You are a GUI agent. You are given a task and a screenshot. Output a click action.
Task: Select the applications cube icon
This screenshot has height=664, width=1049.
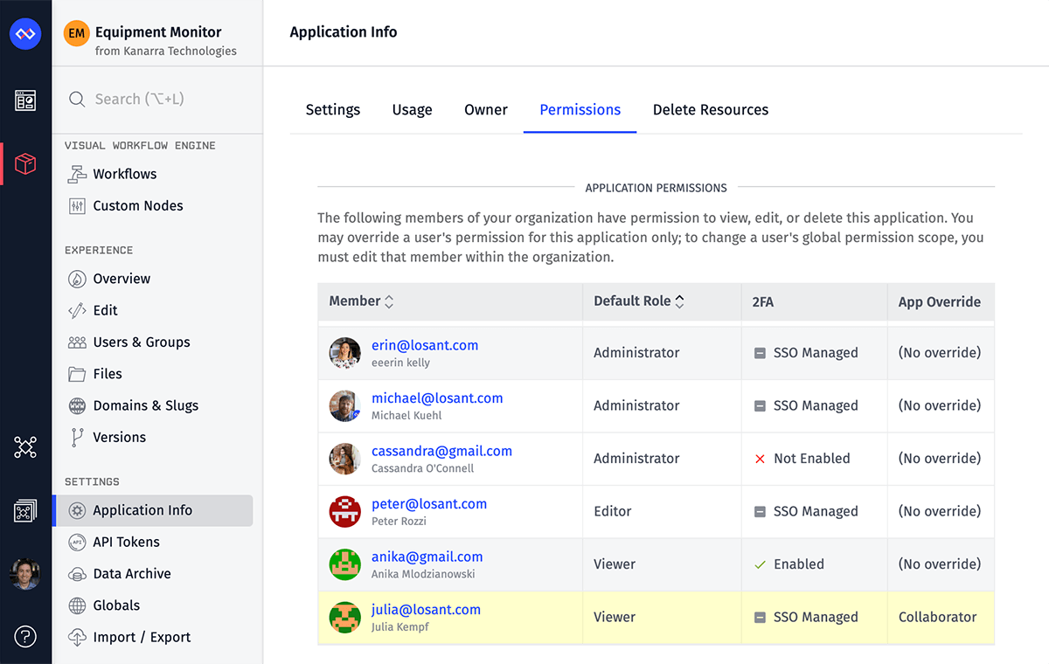click(x=25, y=163)
